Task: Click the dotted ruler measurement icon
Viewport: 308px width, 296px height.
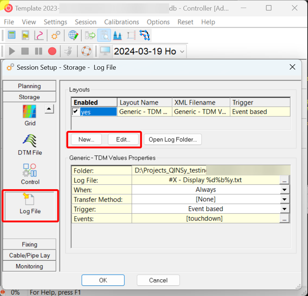Action: [131, 35]
